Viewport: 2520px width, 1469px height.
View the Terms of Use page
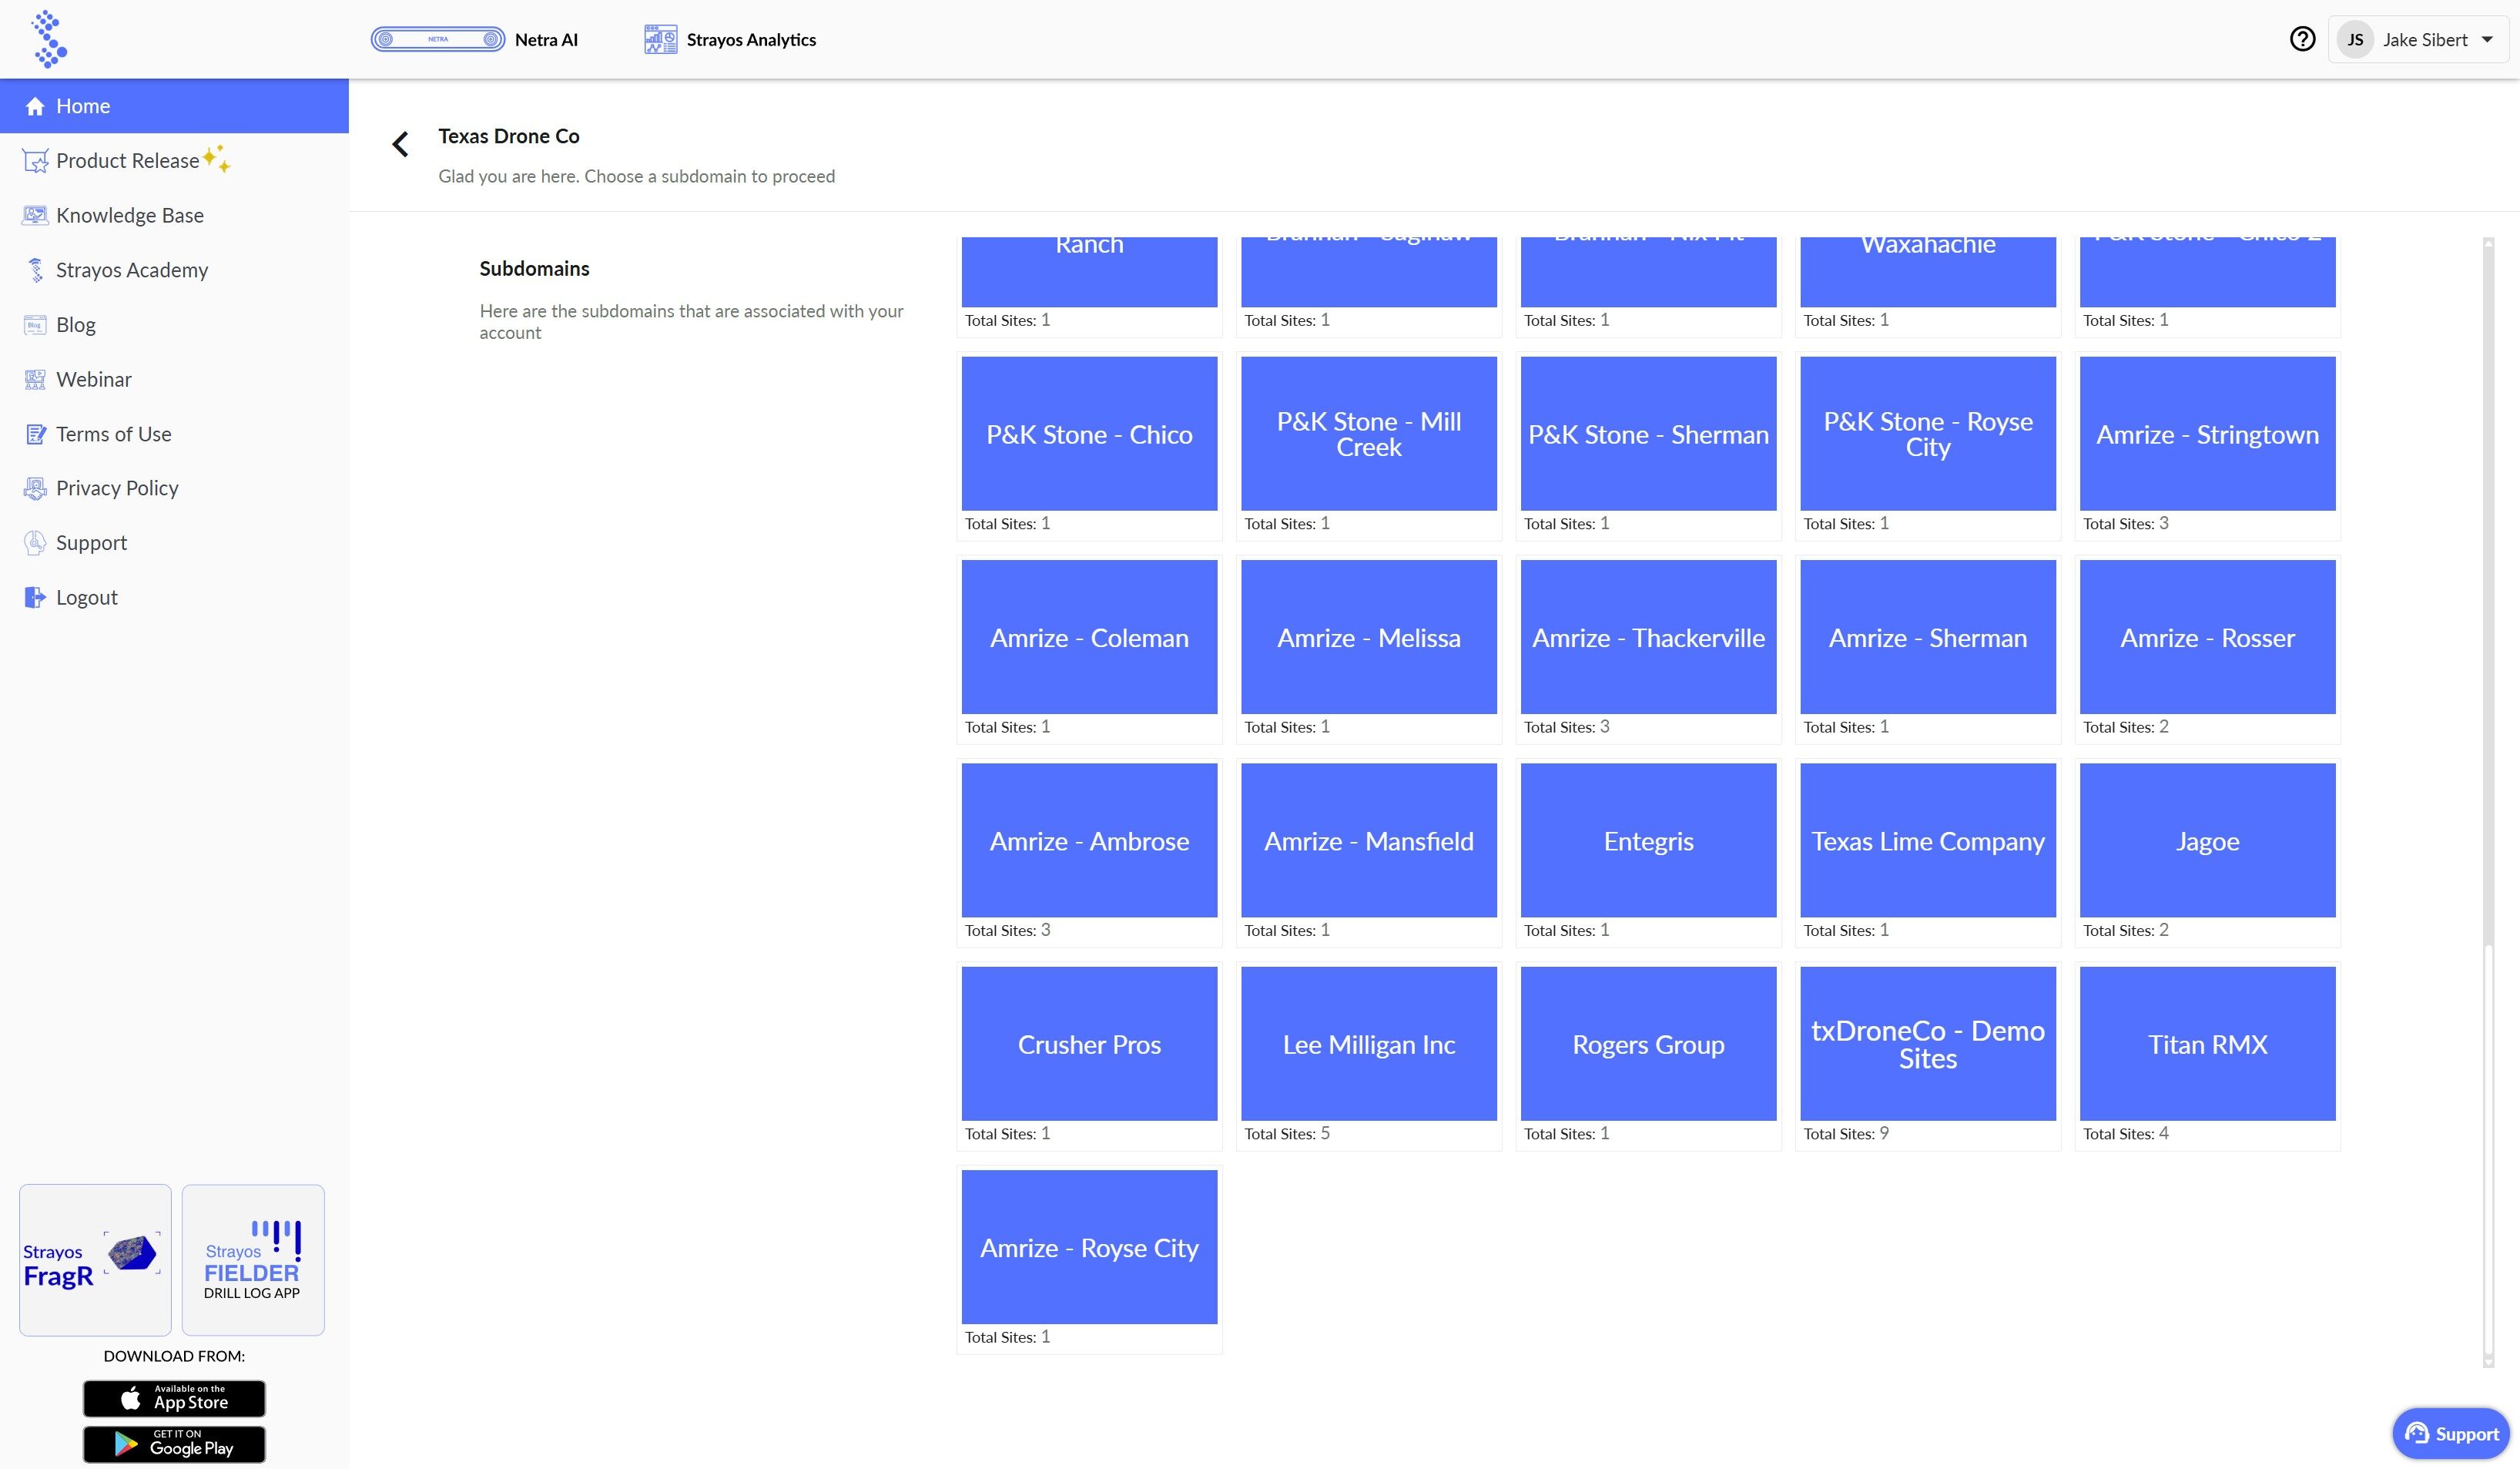174,434
